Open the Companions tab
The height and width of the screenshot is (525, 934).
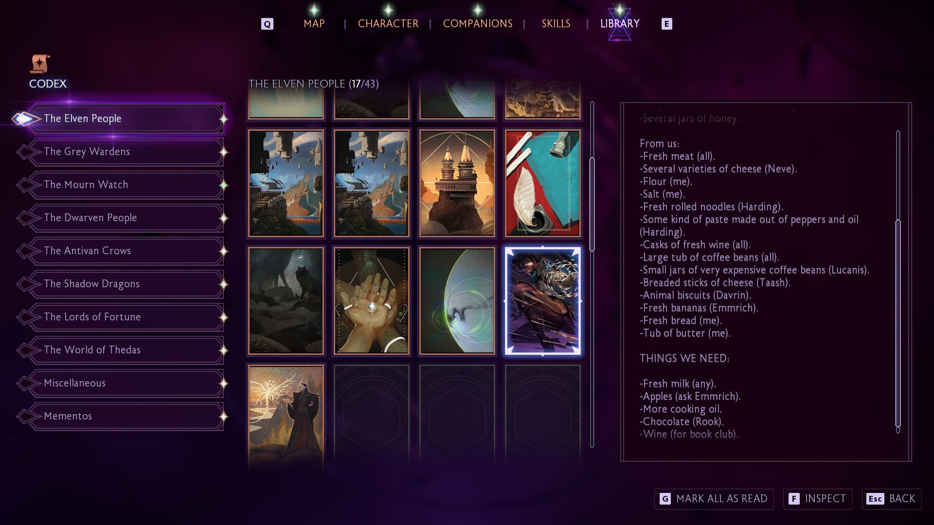coord(478,24)
